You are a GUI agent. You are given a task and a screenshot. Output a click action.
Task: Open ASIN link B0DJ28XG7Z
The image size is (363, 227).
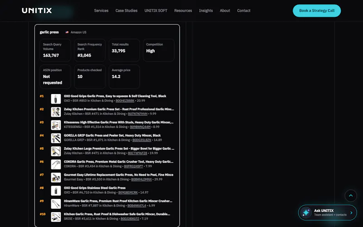click(130, 219)
